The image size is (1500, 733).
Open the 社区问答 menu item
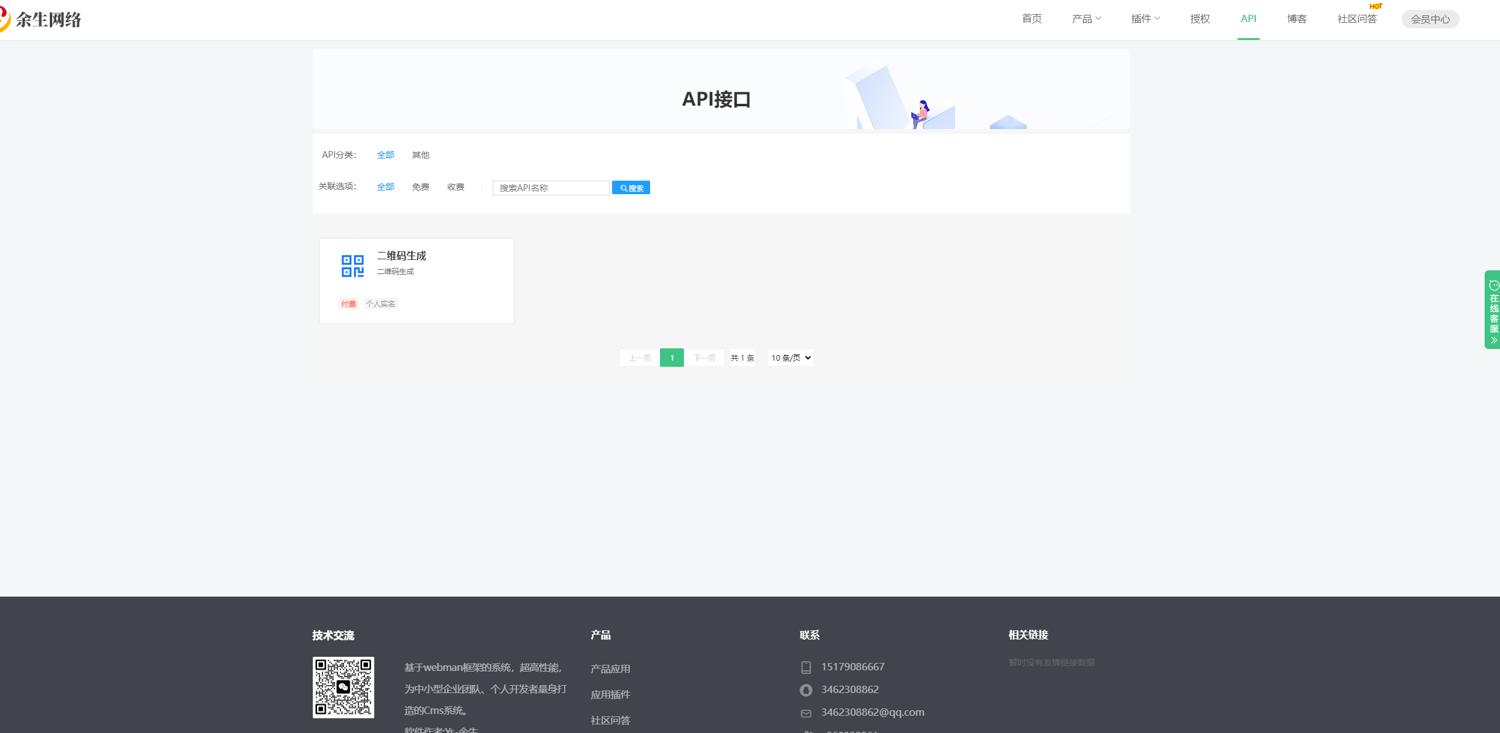(1357, 19)
